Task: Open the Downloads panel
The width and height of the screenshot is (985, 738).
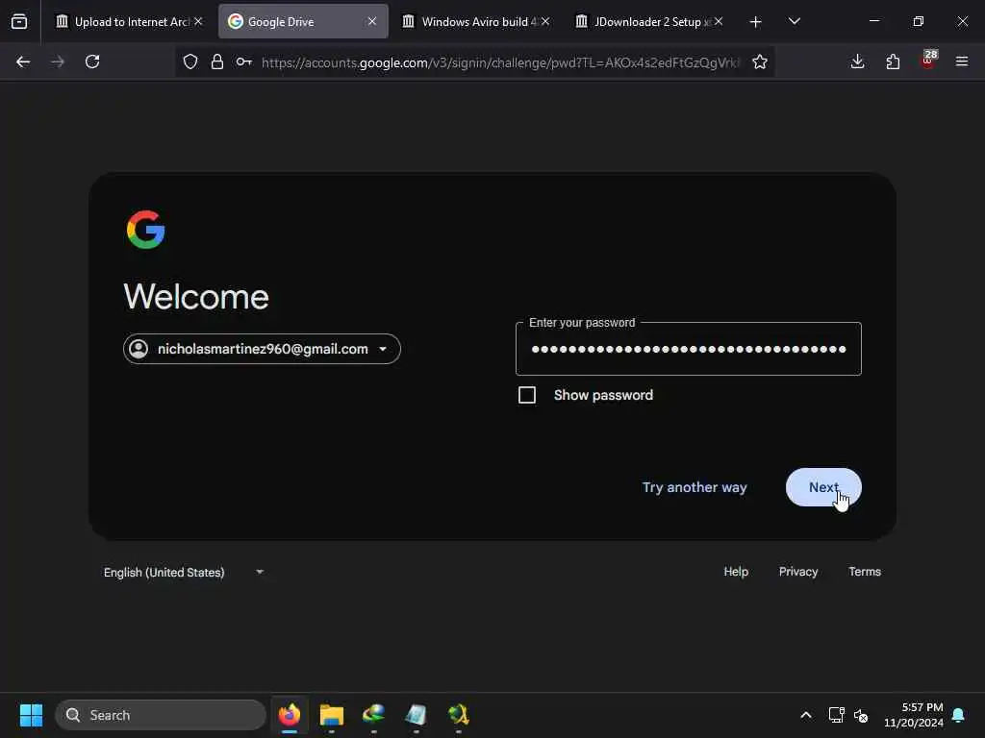Action: click(x=857, y=61)
